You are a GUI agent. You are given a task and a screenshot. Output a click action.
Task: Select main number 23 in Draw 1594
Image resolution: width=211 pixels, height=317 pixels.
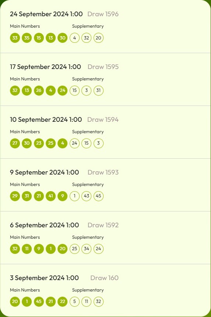coord(39,143)
